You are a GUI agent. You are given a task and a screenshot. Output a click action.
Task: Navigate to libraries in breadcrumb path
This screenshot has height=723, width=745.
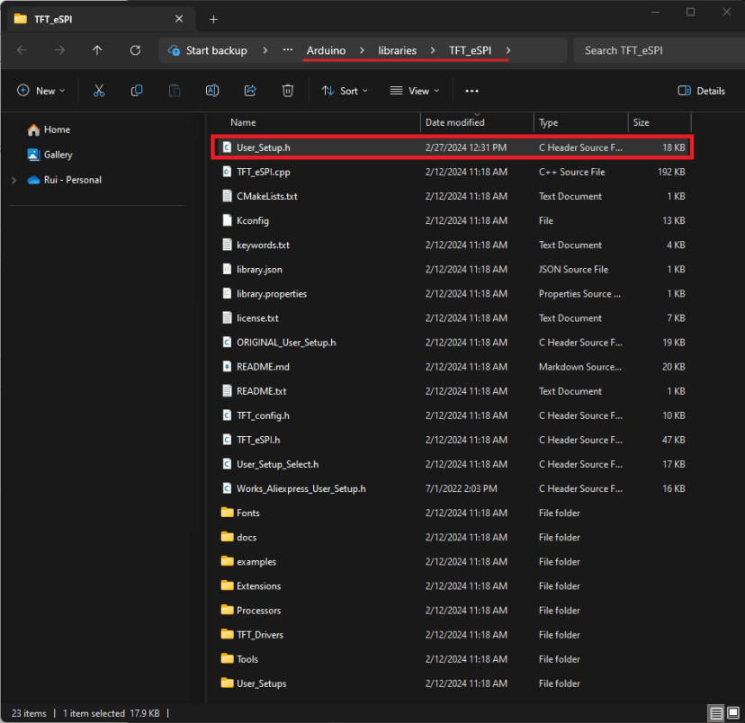[397, 50]
